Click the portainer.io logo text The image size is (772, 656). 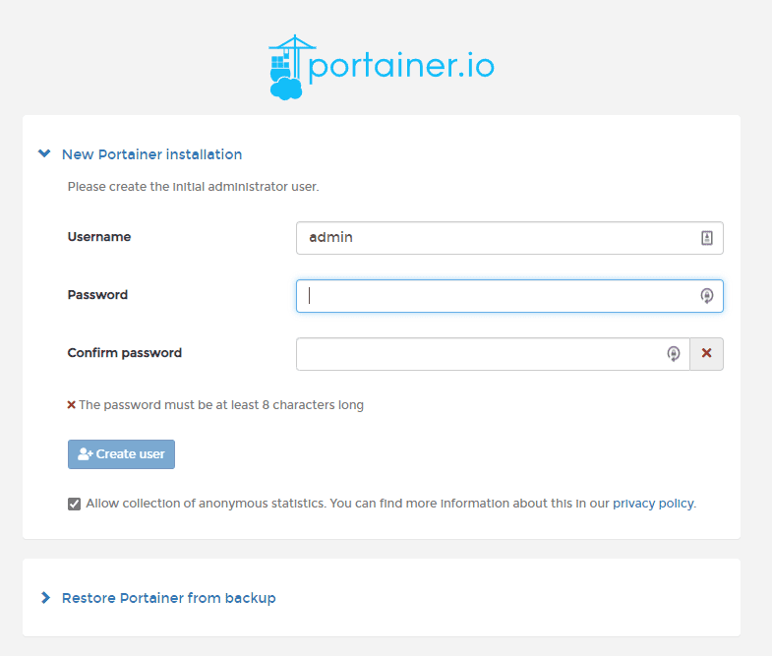(x=401, y=67)
